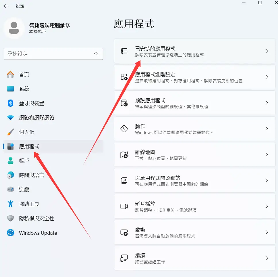
Task: Click the paintbrush icon for 個人化
Action: click(x=10, y=132)
